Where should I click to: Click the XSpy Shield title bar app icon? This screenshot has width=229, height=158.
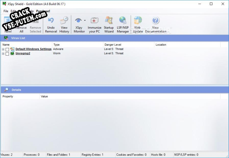[x=4, y=4]
